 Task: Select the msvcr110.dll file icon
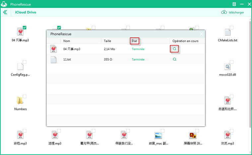coord(227,66)
